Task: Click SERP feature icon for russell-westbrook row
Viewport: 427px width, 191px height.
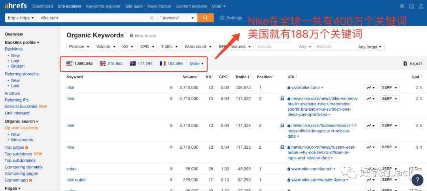Action: coord(282,147)
